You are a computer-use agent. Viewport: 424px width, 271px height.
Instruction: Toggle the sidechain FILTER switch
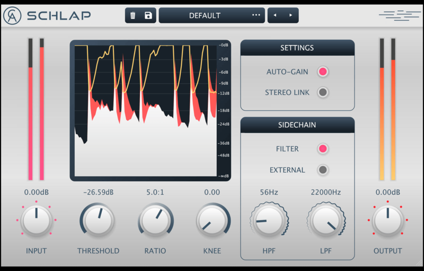click(x=323, y=148)
